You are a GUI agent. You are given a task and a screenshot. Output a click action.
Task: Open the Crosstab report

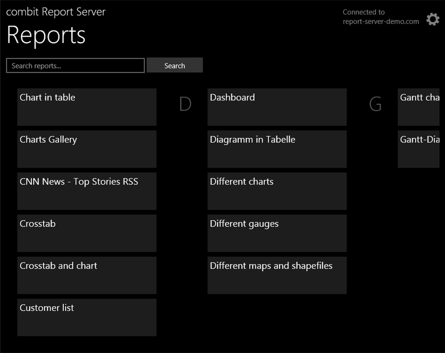click(86, 233)
